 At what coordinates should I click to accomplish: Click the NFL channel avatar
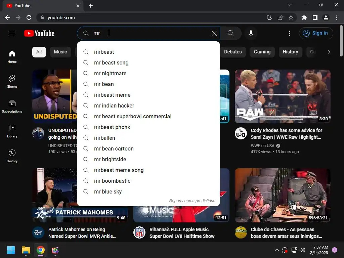tap(139, 232)
